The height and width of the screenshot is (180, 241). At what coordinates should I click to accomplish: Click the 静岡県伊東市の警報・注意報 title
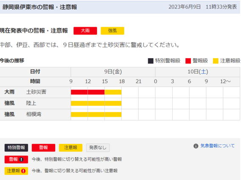click(x=39, y=7)
